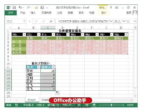Click the Save As icon next to the folder icon
Screen dimensions: 141x111
[x=42, y=8]
